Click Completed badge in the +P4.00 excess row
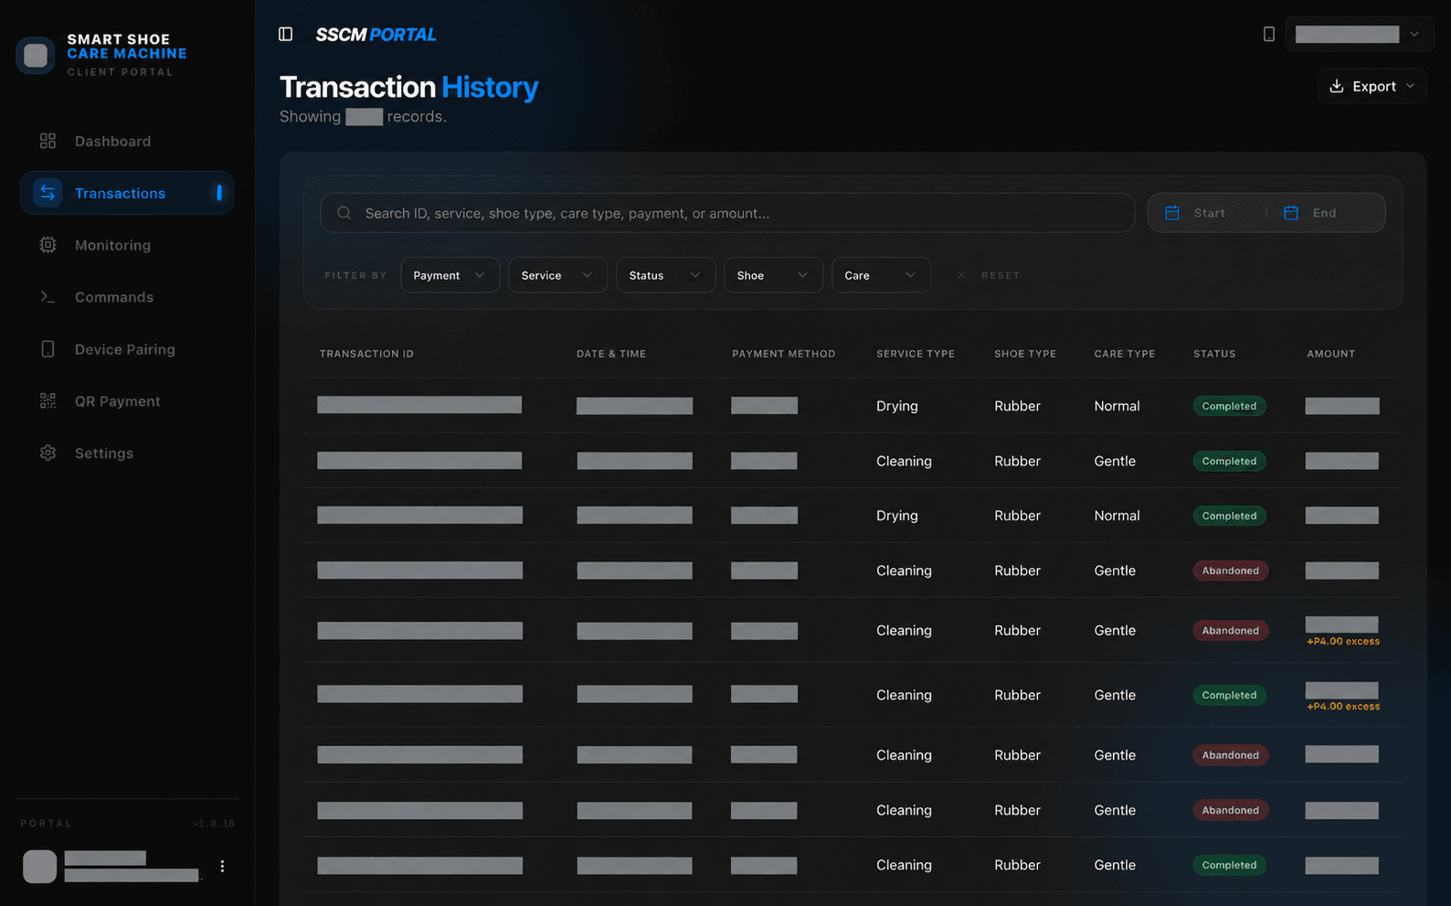The height and width of the screenshot is (906, 1451). point(1229,695)
